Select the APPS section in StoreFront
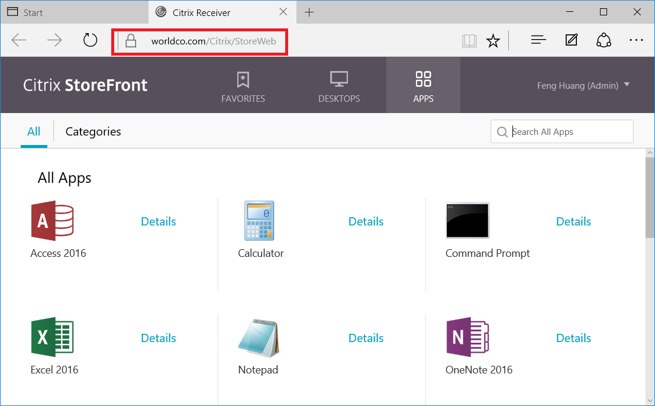 click(423, 85)
